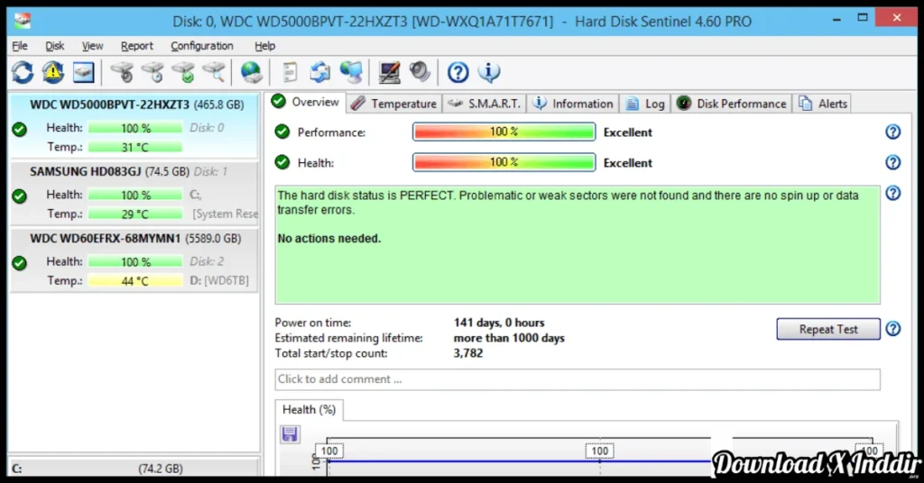Click the speaker sound toolbar icon
Screen dimensions: 924x483
pos(420,72)
